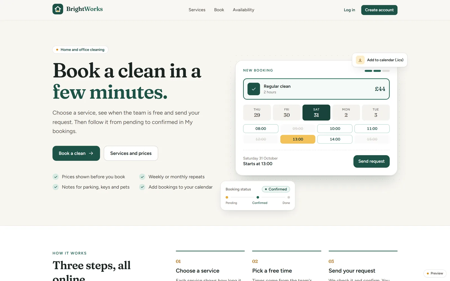Click the check icon beside Add bookings to your calendar
450x281 pixels.
pos(142,187)
